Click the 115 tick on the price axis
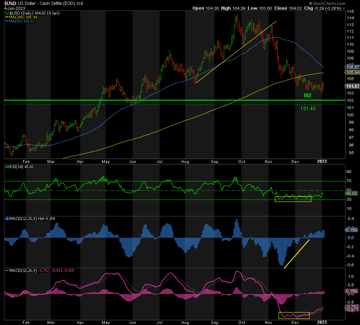 (350, 11)
